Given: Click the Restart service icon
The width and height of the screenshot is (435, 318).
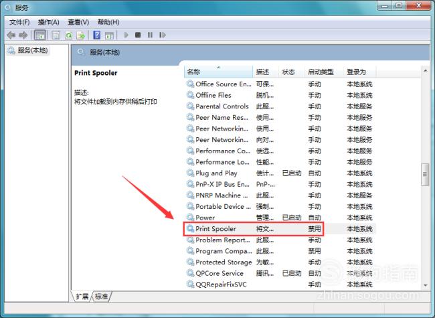Looking at the screenshot, I should [163, 35].
